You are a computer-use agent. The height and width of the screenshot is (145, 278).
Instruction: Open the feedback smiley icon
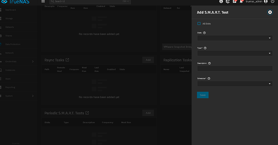(x=221, y=2)
